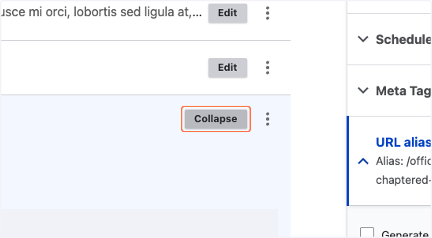Viewport: 432px width, 238px height.
Task: Collapse the URL alias section heading
Action: click(403, 142)
